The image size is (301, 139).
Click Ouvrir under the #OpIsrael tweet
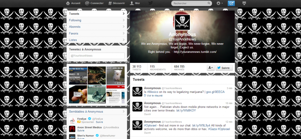(148, 133)
